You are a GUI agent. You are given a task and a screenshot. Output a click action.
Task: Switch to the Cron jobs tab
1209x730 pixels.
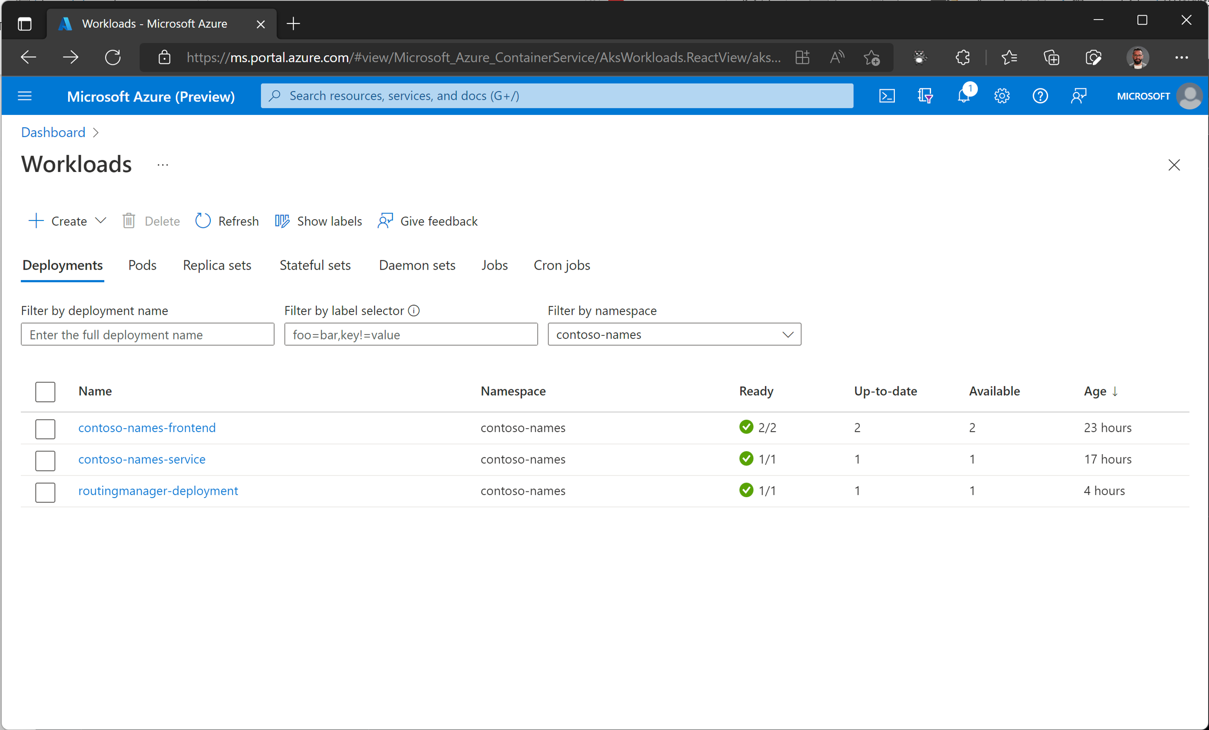pos(561,266)
